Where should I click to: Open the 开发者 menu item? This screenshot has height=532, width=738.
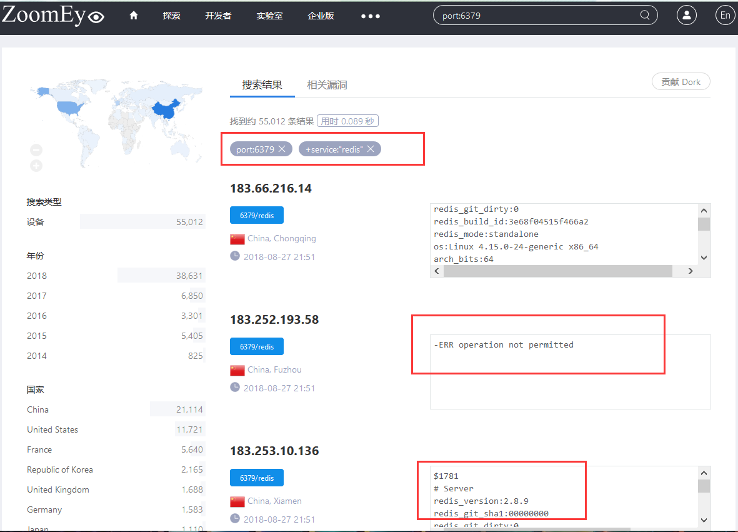217,16
